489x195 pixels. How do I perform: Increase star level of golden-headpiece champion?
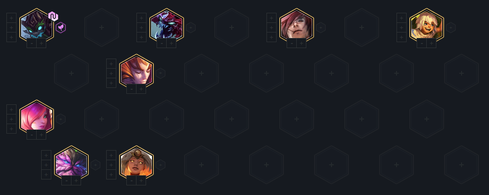pos(141,181)
